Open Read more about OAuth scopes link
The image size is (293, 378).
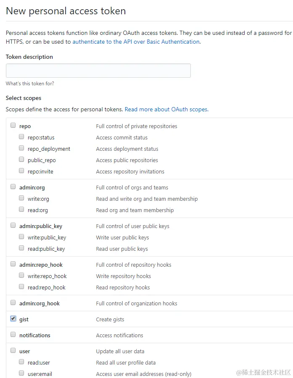[166, 109]
